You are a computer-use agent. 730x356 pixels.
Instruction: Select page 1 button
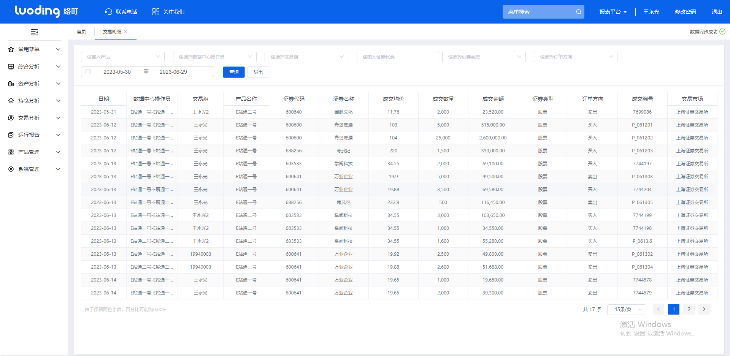tap(674, 309)
